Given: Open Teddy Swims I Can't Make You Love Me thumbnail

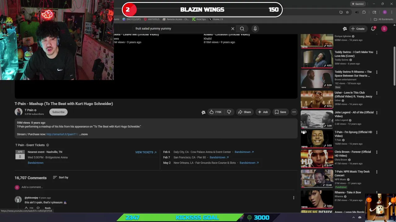Looking at the screenshot, I should (x=317, y=59).
